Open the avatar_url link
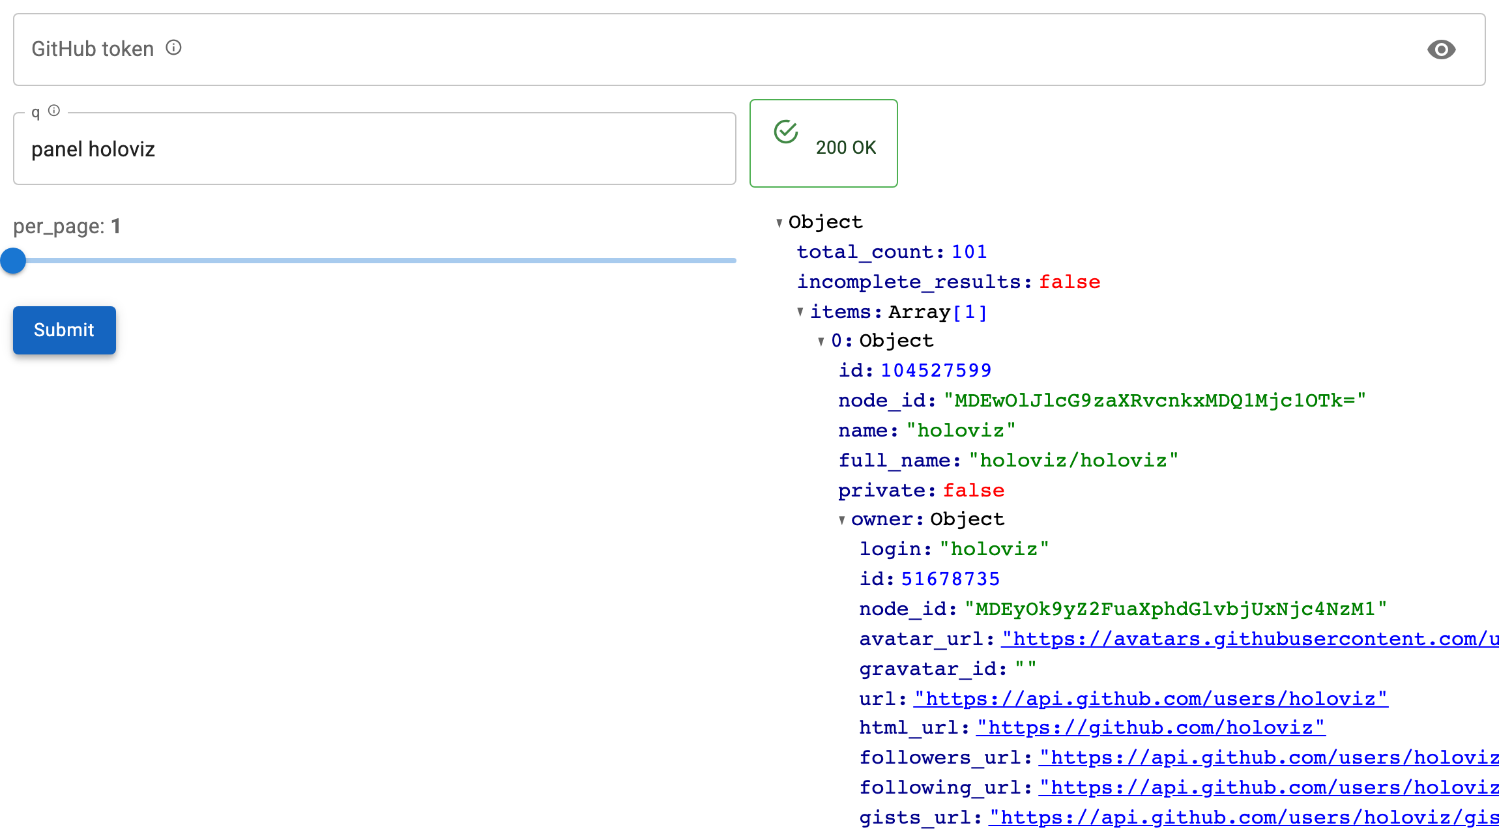The height and width of the screenshot is (834, 1499). 1250,639
